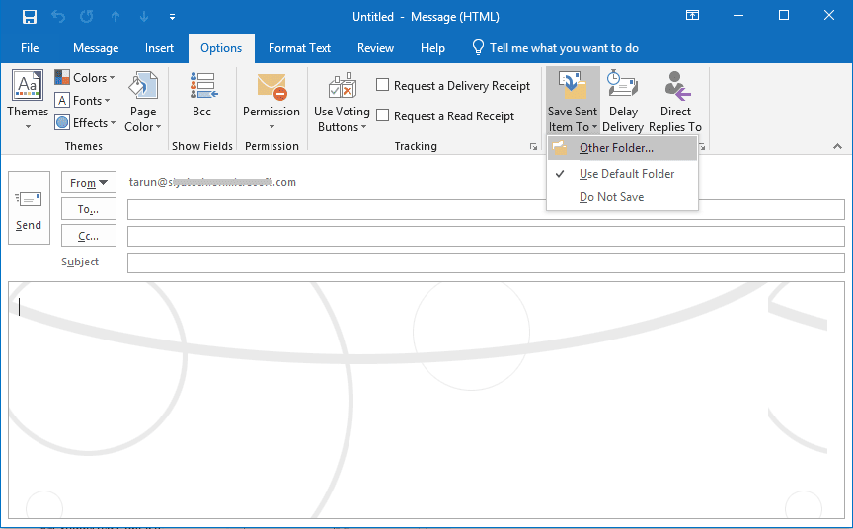853x529 pixels.
Task: Select Use Default Folder menu option
Action: [x=622, y=174]
